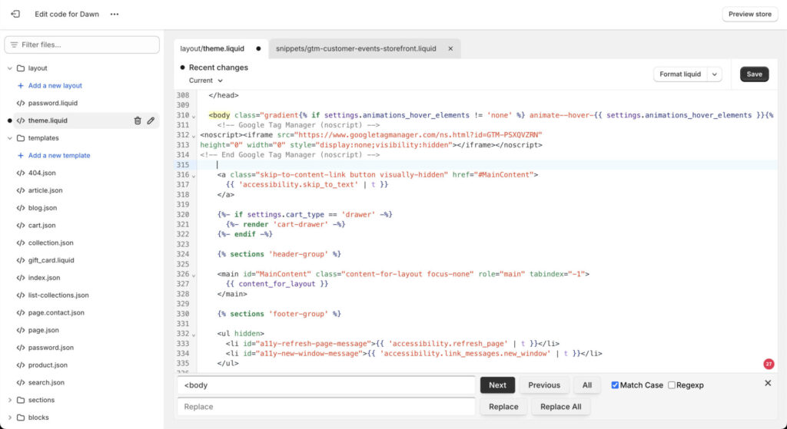
Task: Click the red 27 notification badge
Action: click(768, 364)
